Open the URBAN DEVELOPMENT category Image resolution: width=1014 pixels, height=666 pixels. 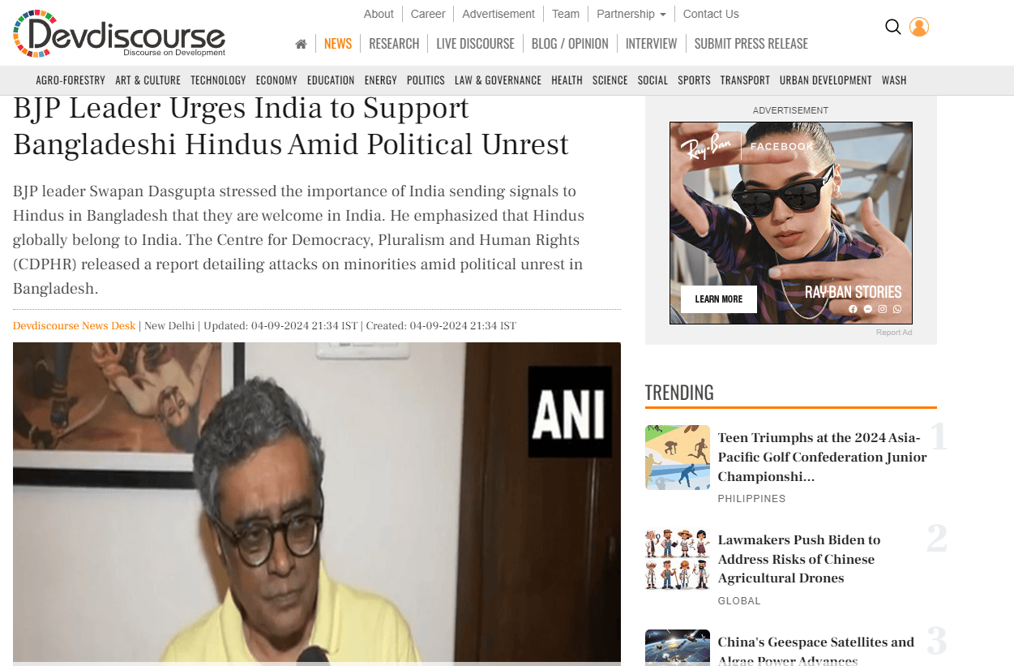click(x=826, y=80)
